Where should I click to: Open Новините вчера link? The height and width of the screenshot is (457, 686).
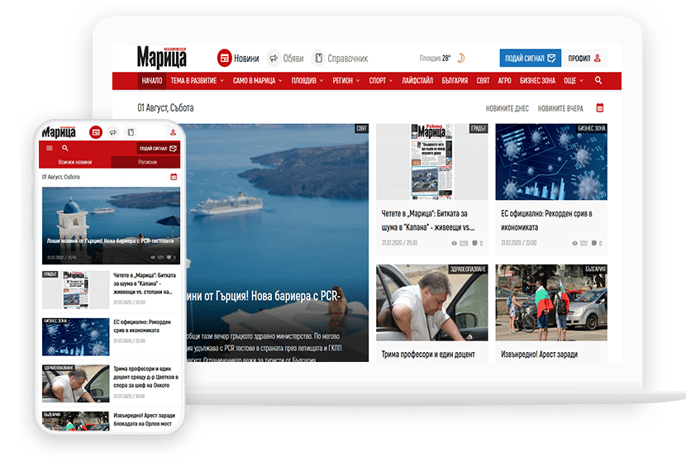[560, 108]
